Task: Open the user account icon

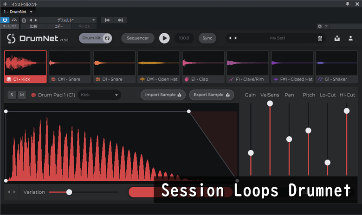Action: pyautogui.click(x=350, y=38)
